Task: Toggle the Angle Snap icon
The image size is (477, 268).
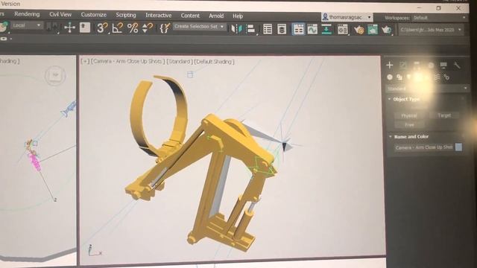Action: (118, 28)
